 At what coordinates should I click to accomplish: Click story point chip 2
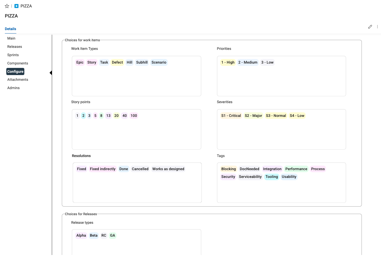click(x=83, y=116)
